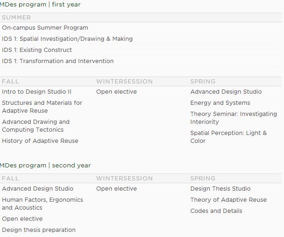Click Spatial Perception: Light & Color
This screenshot has height=237, width=284.
(x=228, y=137)
